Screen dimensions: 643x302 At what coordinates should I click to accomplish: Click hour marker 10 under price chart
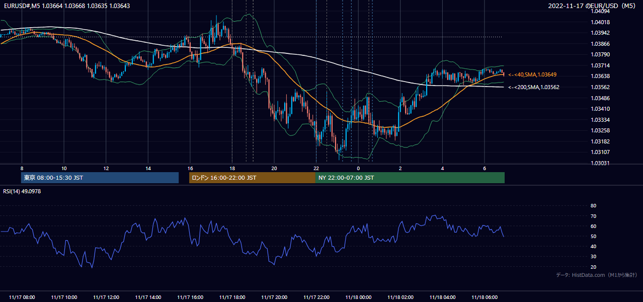[64, 168]
